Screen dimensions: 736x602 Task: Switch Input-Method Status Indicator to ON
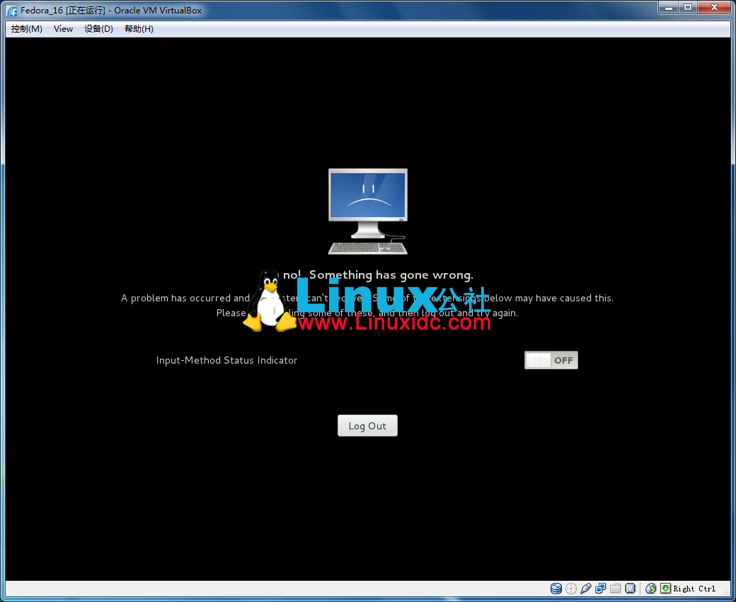pyautogui.click(x=551, y=360)
